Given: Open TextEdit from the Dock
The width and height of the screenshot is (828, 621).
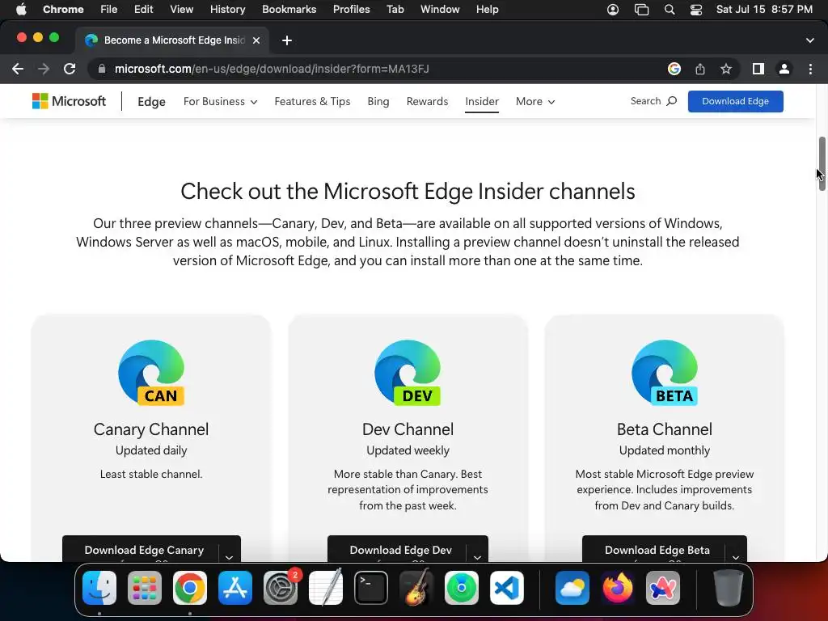Looking at the screenshot, I should (326, 588).
